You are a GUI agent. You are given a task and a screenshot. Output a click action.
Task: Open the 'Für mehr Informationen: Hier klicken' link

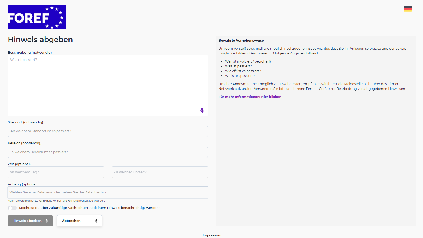250,97
